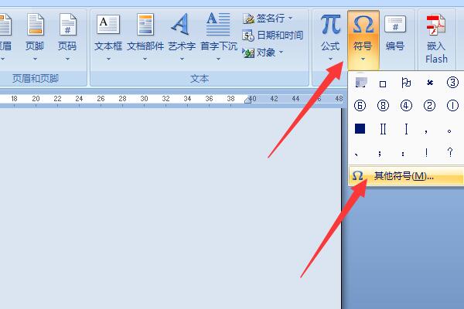Screen dimensions: 464x309
Task: Insert the small pinwheel-like symbol before ③
Action: pyautogui.click(x=430, y=83)
